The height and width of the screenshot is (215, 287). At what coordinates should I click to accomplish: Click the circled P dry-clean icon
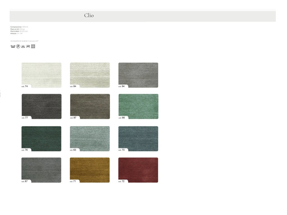18,46
